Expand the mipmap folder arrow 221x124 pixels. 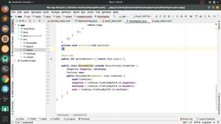[21, 53]
